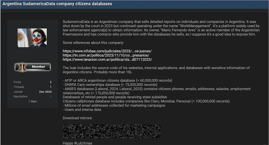Click the Reputation score value
This screenshot has height=145, width=269.
[51, 96]
